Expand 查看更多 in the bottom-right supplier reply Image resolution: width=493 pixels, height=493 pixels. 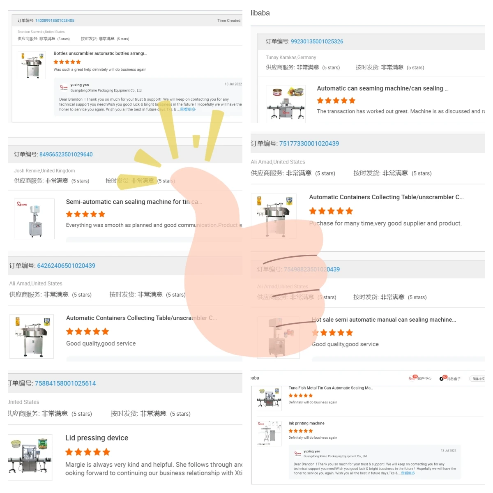(x=408, y=473)
